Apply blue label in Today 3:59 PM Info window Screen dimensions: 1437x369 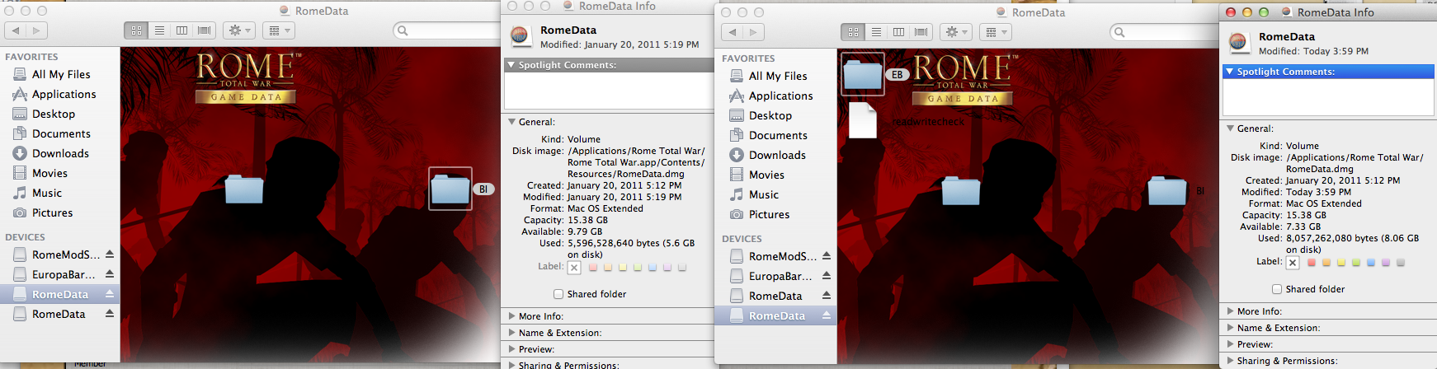pos(1370,263)
